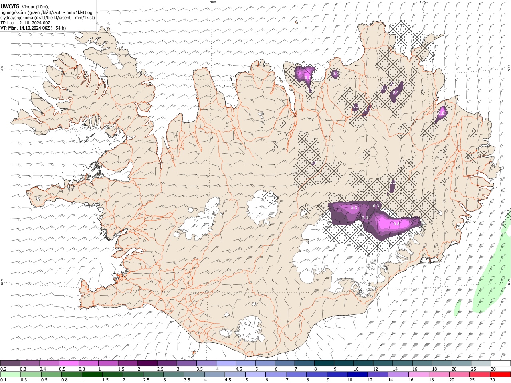511x383 pixels.
Task: Click the bright red swatch labeled 30 in the bottom legend bar
Action: [501, 375]
